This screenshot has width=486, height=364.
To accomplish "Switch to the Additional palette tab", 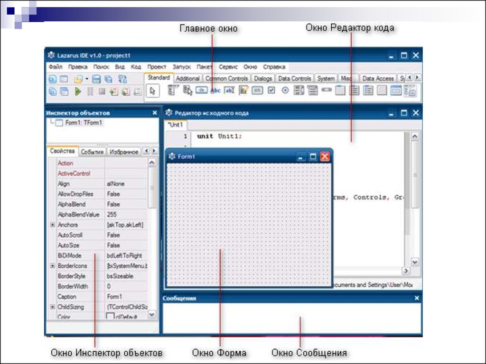I will coord(188,79).
